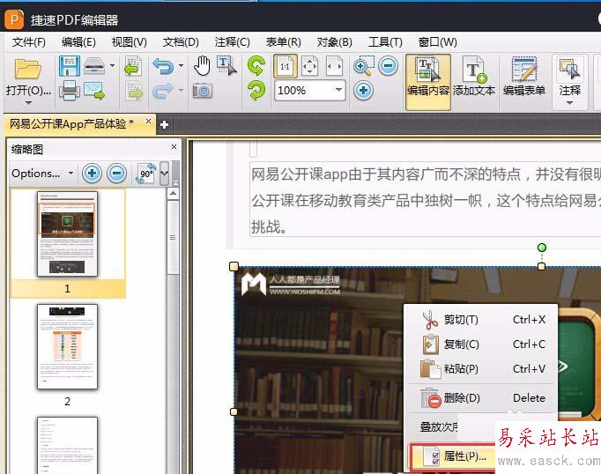Zoom in with the plus icon

(363, 91)
